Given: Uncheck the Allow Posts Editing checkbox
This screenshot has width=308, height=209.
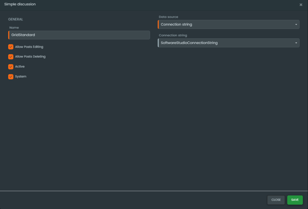Looking at the screenshot, I should [11, 47].
